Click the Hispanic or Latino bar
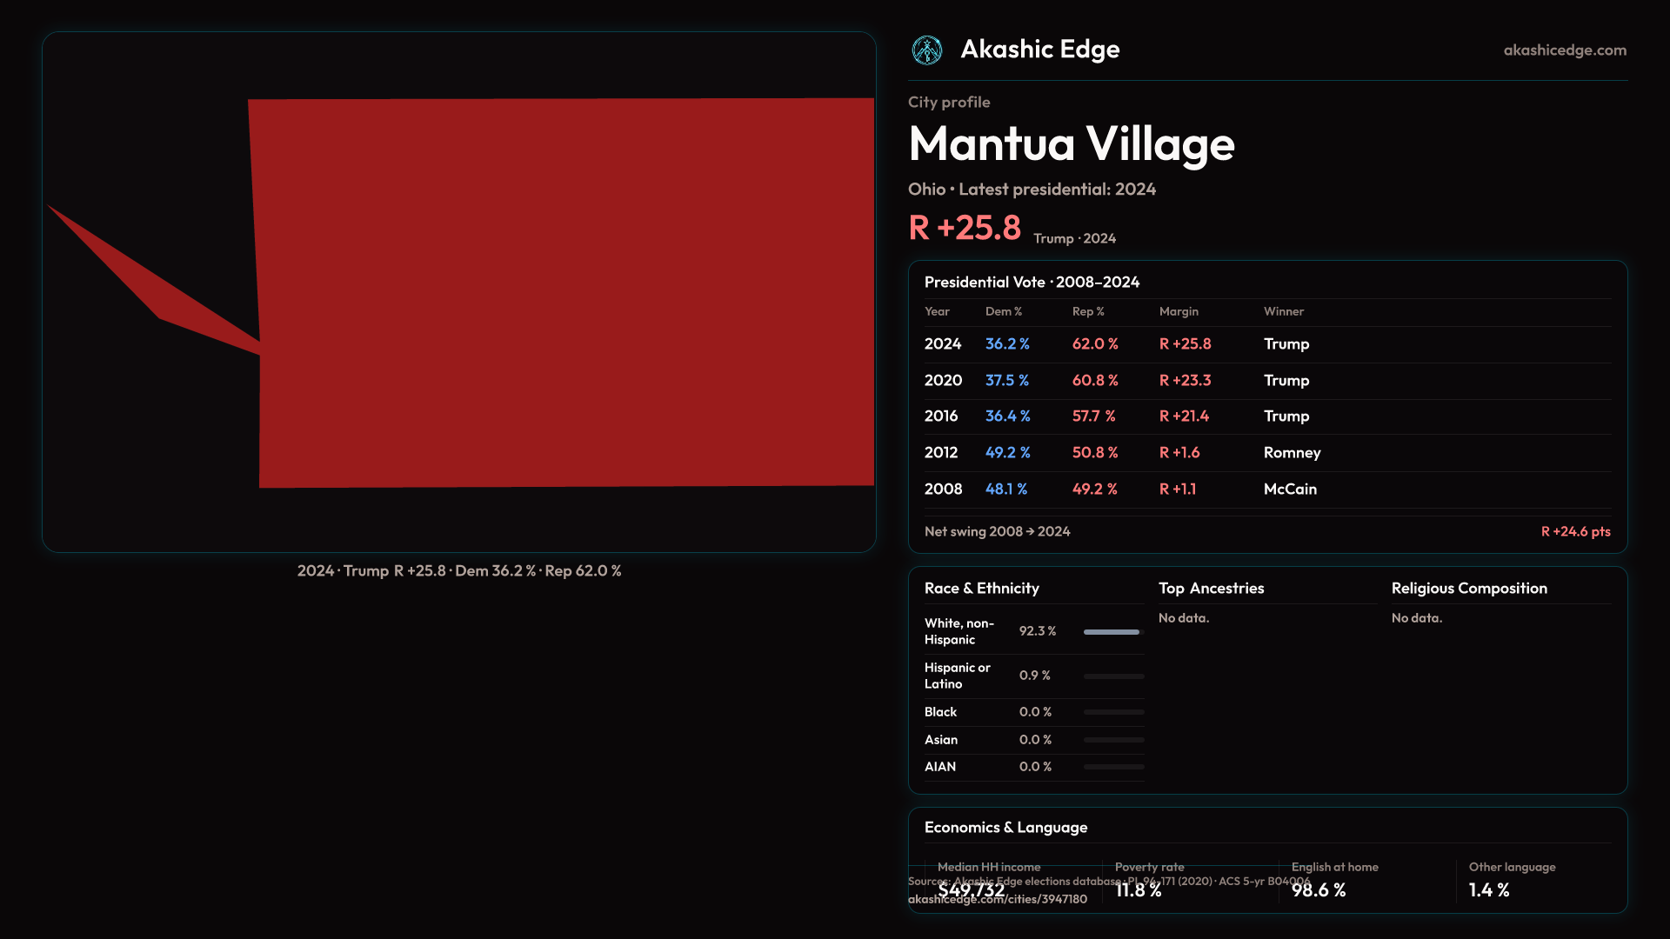This screenshot has height=939, width=1670. coord(1113,676)
